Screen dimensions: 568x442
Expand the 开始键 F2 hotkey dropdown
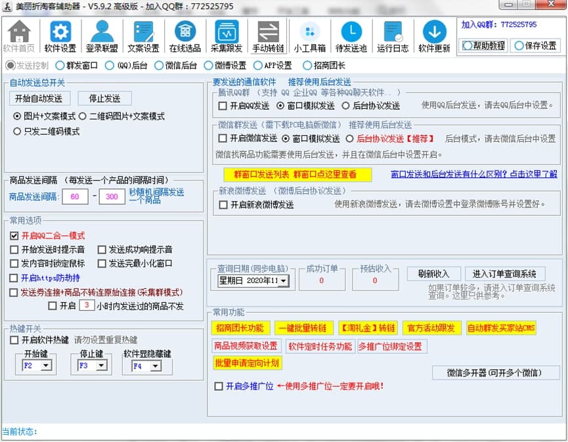click(x=45, y=366)
